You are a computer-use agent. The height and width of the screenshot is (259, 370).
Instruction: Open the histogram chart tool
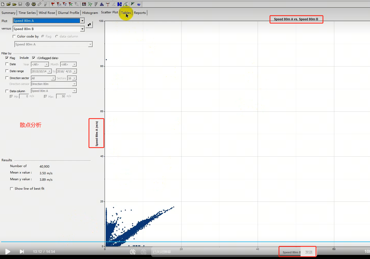pos(101,4)
